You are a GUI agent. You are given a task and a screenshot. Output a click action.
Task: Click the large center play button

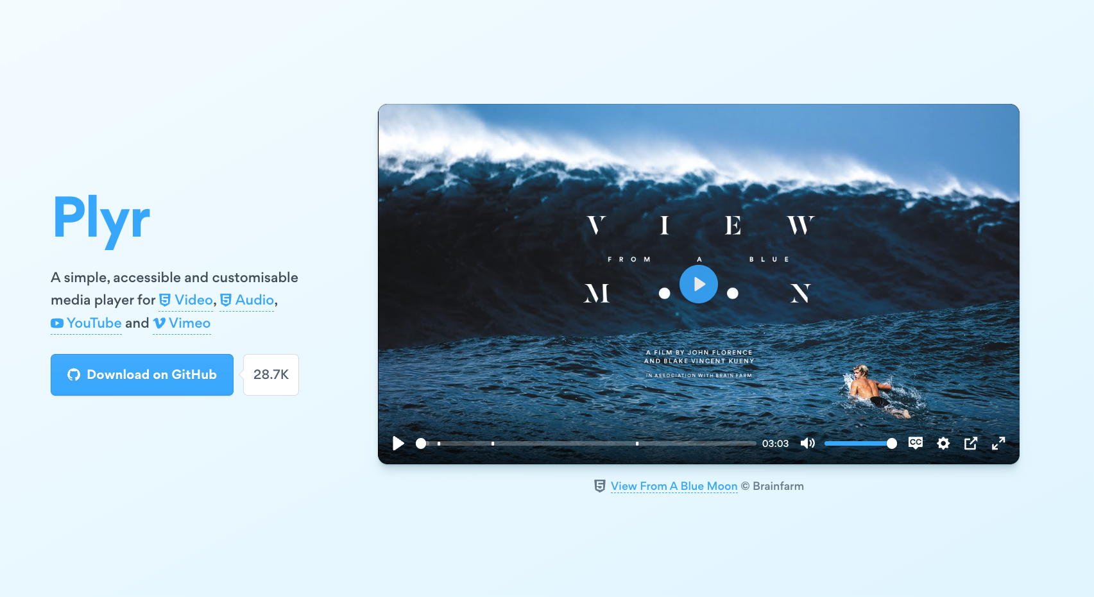[x=698, y=284]
